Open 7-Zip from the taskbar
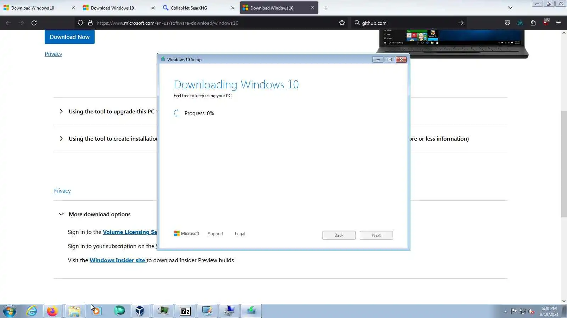This screenshot has height=318, width=567. pyautogui.click(x=185, y=311)
